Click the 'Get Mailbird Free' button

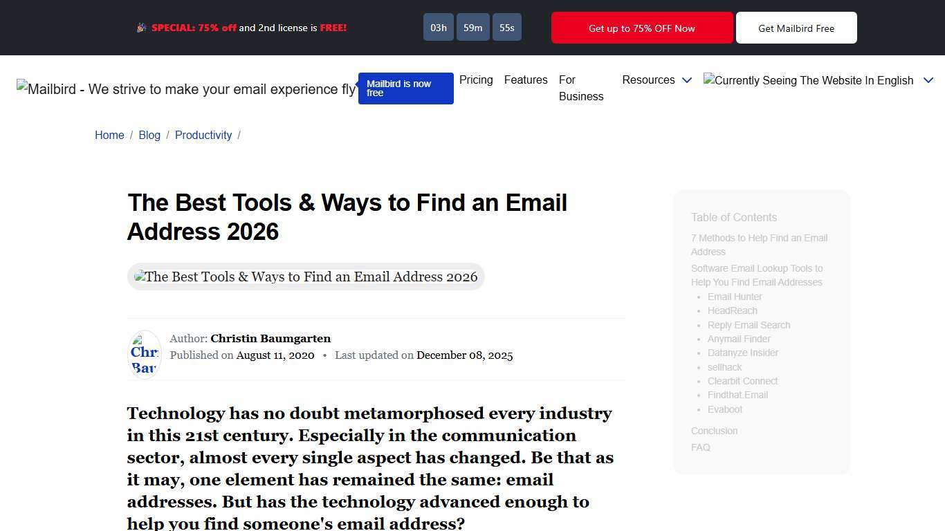click(x=796, y=28)
